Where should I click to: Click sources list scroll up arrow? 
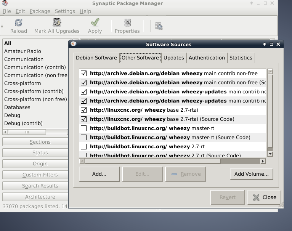(x=270, y=72)
